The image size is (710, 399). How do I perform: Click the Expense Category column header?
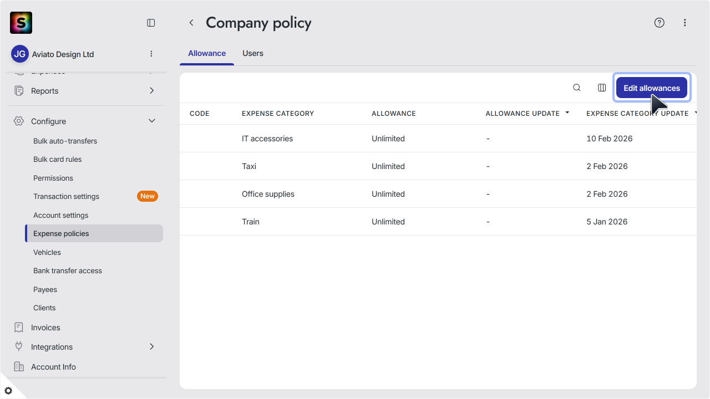tap(278, 114)
